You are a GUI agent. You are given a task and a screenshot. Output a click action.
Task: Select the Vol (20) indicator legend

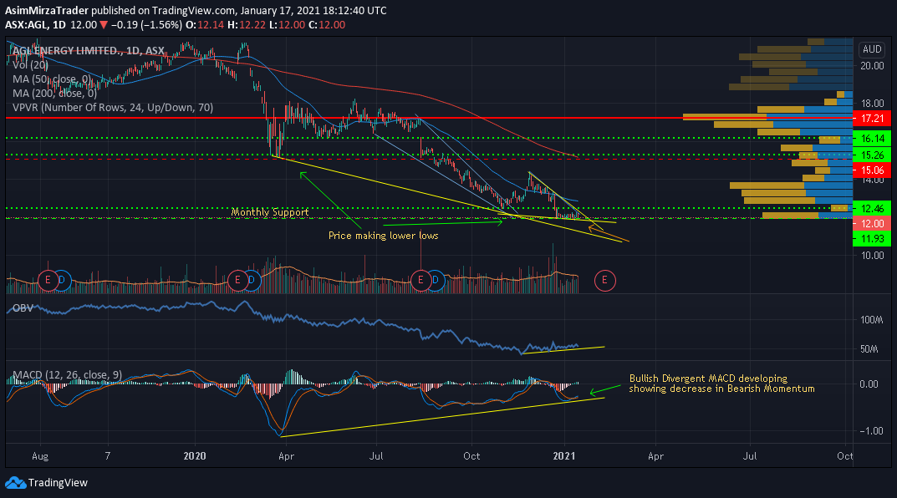(x=30, y=65)
